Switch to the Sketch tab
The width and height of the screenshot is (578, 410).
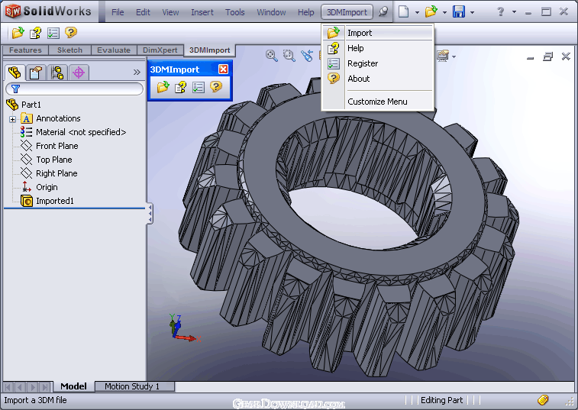click(x=69, y=50)
